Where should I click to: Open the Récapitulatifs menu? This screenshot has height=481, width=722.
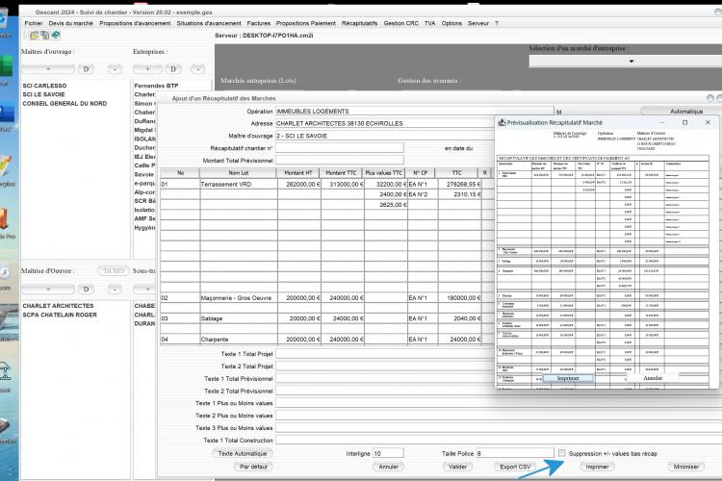[x=360, y=23]
